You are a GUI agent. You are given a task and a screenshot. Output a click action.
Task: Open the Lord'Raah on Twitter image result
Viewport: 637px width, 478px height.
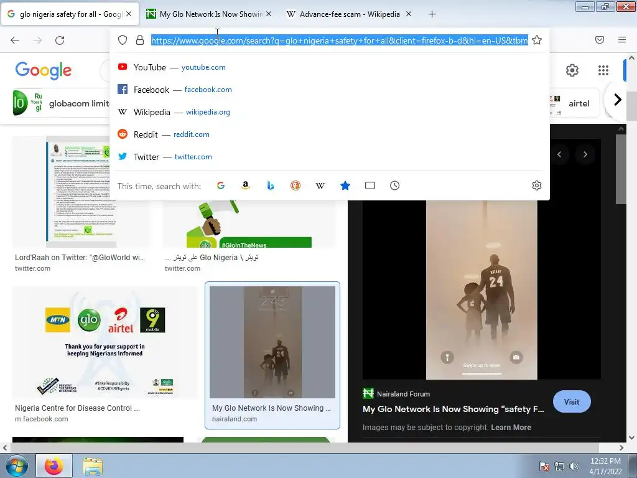click(x=81, y=192)
